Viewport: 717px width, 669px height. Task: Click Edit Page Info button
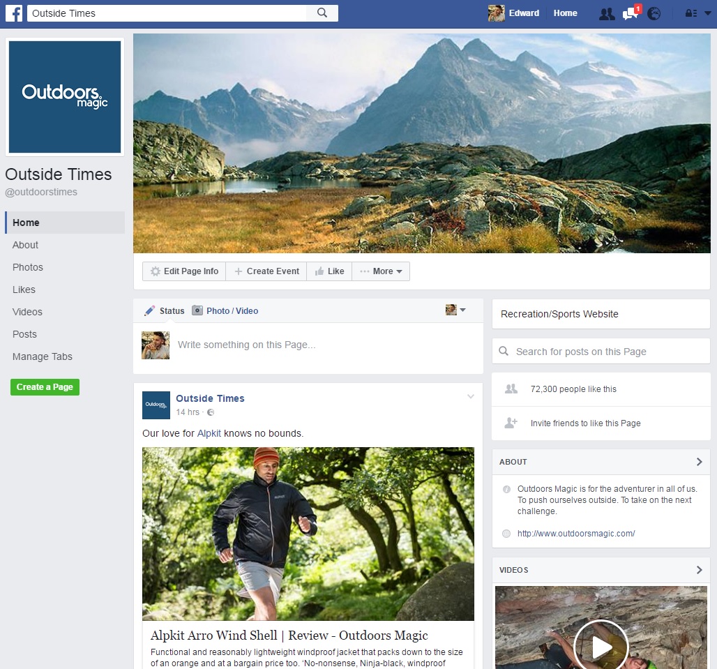[x=184, y=271]
